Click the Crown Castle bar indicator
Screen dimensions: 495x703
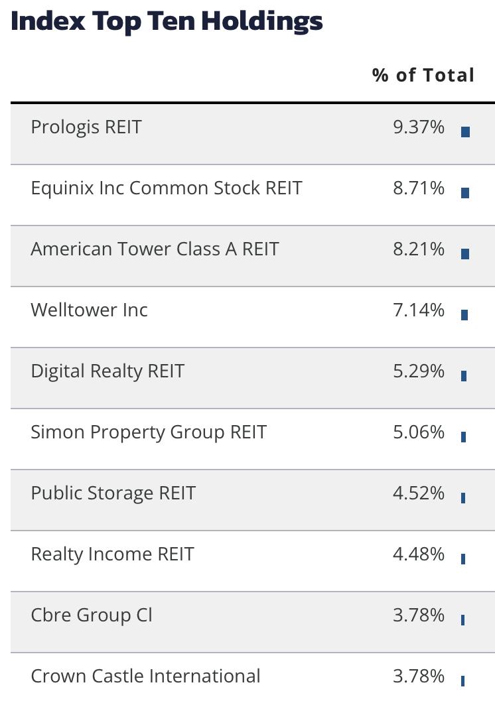tap(462, 681)
